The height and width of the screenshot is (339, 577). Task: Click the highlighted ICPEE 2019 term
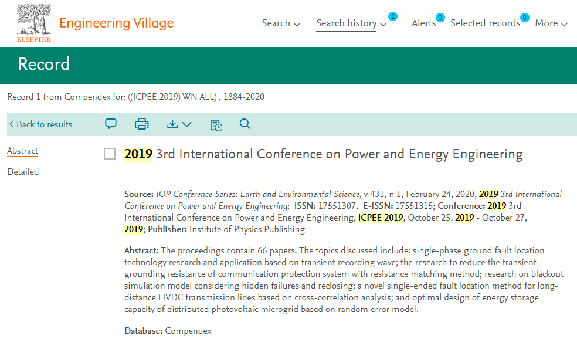pos(381,218)
